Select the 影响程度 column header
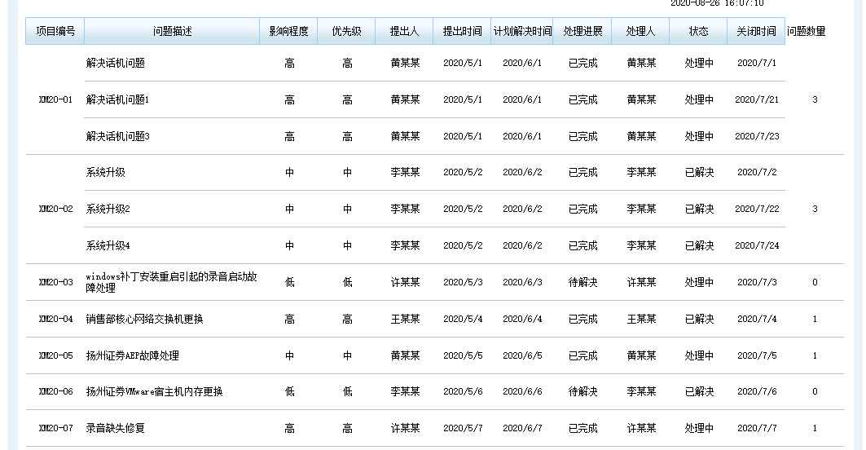 (288, 32)
